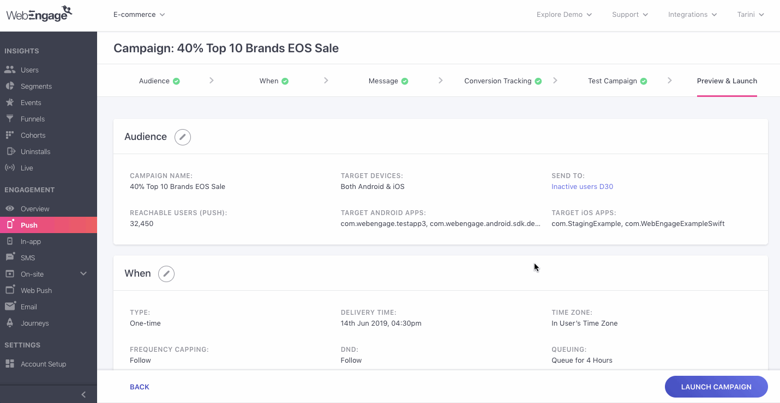Go to the Conversion Tracking step tab
The image size is (780, 403).
[503, 81]
